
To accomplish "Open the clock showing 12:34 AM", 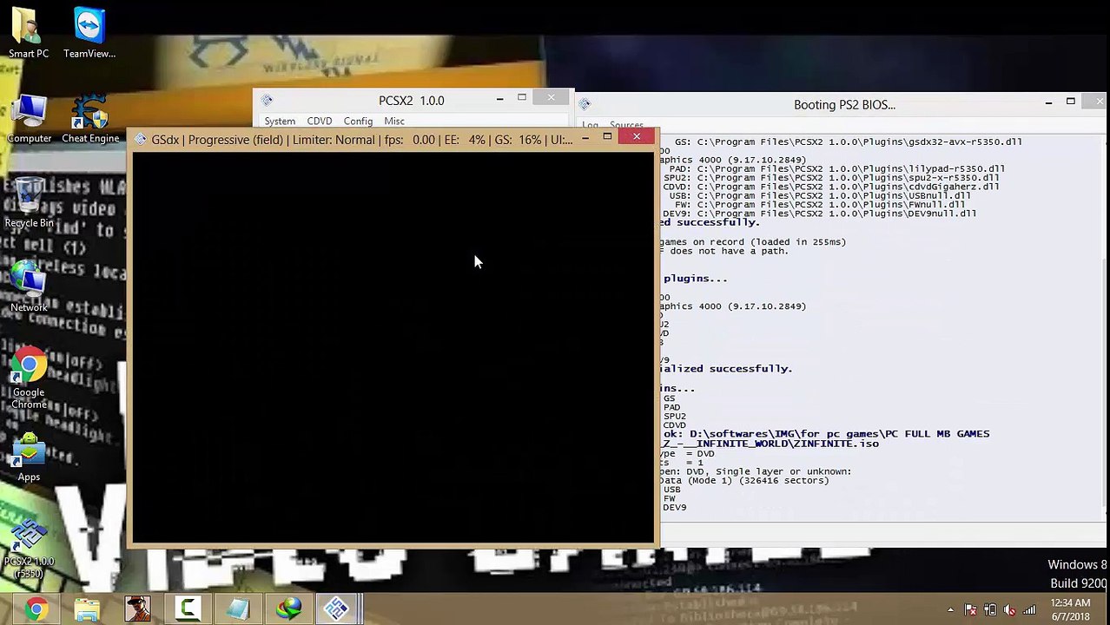I will (1069, 609).
